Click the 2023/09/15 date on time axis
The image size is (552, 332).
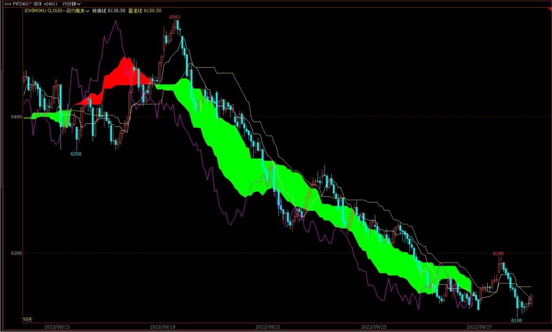(57, 327)
